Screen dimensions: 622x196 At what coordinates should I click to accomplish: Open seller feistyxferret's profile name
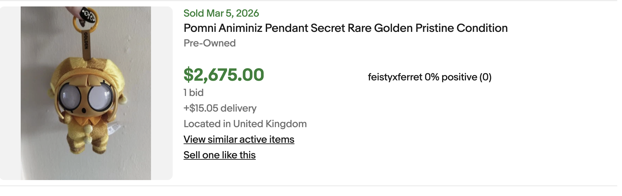(x=395, y=77)
